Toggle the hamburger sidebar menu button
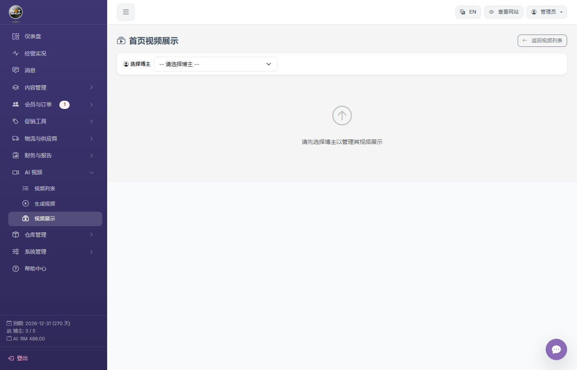The height and width of the screenshot is (370, 577). tap(126, 12)
